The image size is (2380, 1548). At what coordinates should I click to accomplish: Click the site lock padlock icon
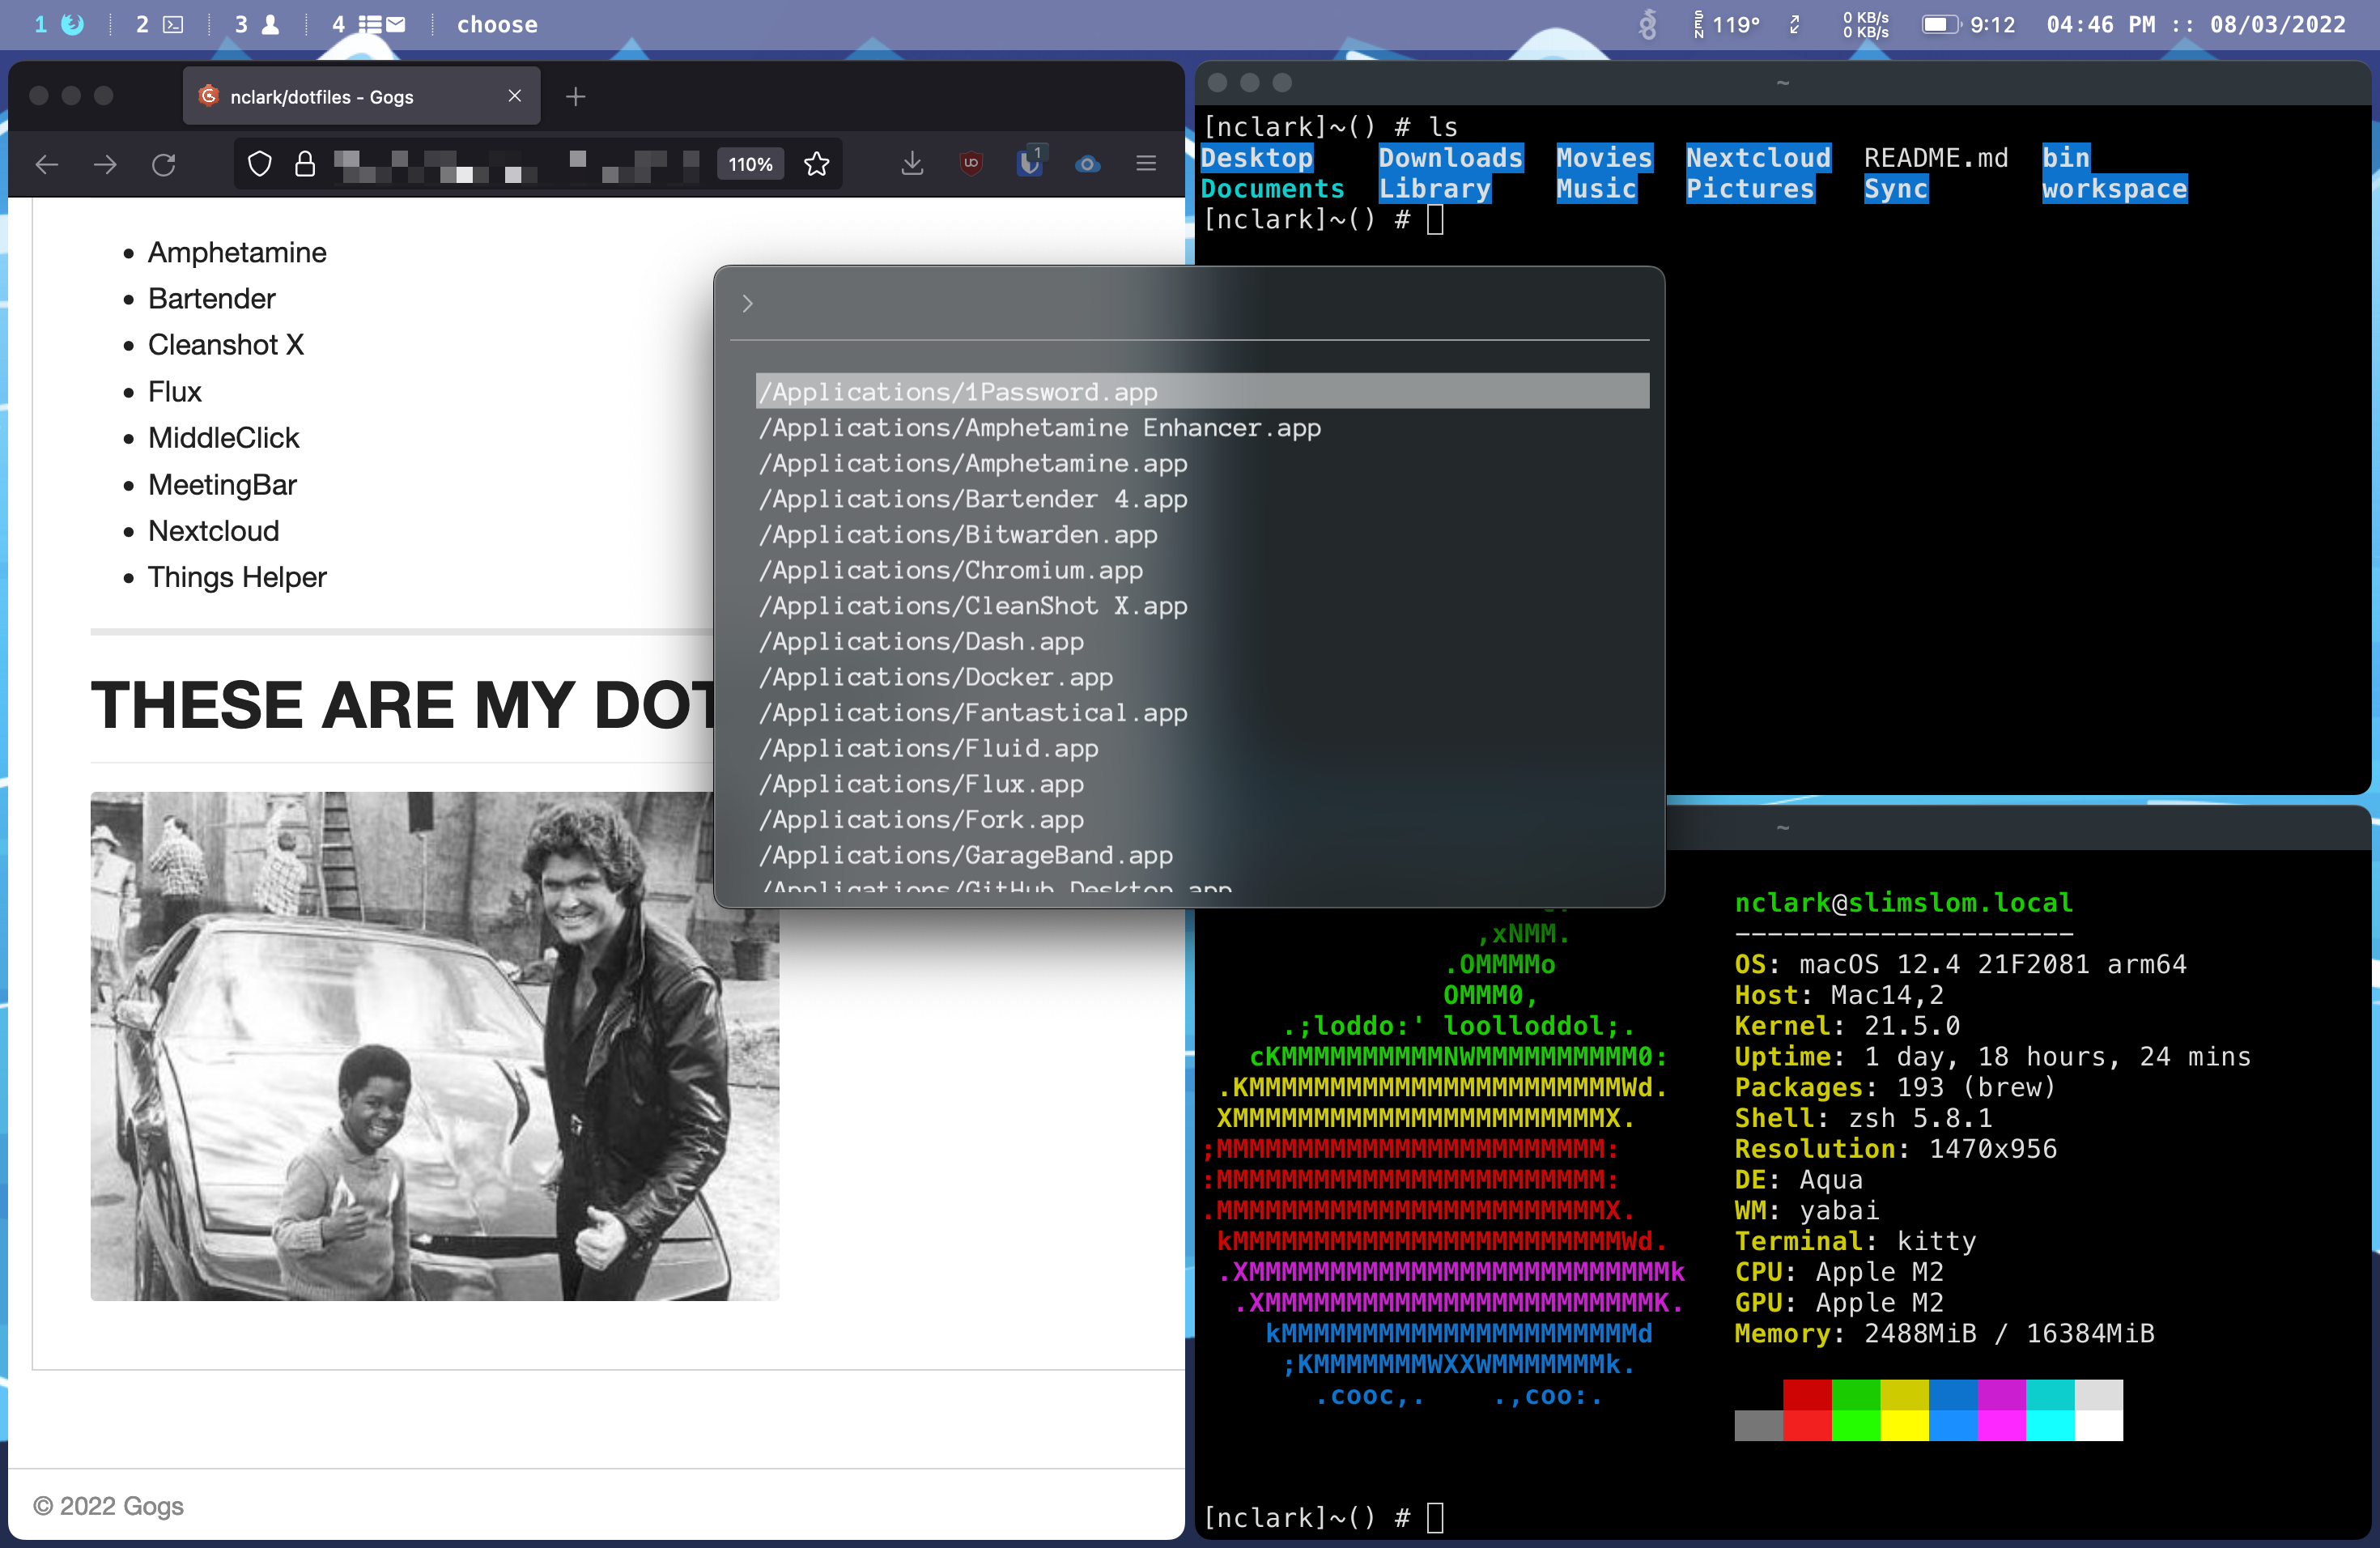(305, 164)
